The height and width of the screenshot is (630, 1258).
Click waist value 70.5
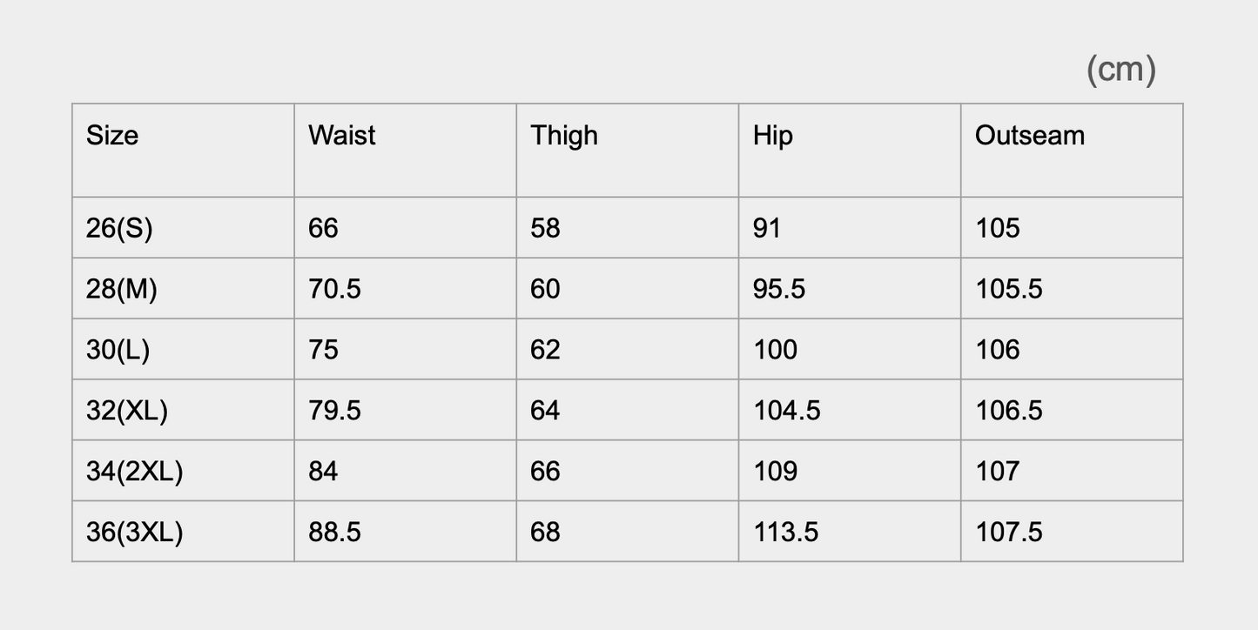[x=334, y=289]
